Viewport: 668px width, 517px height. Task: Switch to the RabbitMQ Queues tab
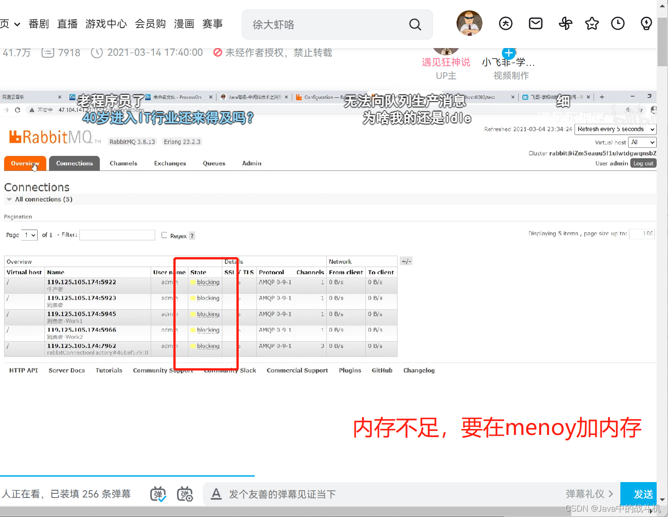214,163
